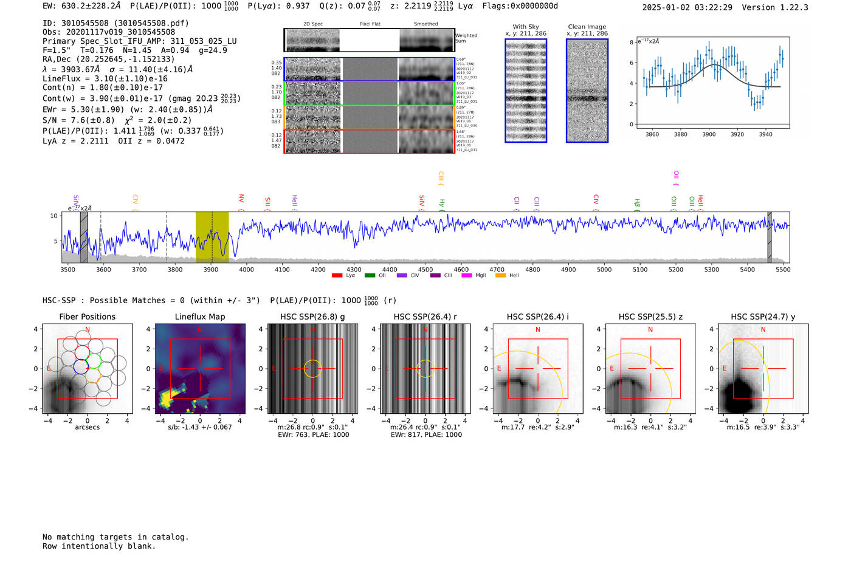The height and width of the screenshot is (579, 851).
Task: Click the dark purple CIII legend swatch
Action: tap(435, 276)
